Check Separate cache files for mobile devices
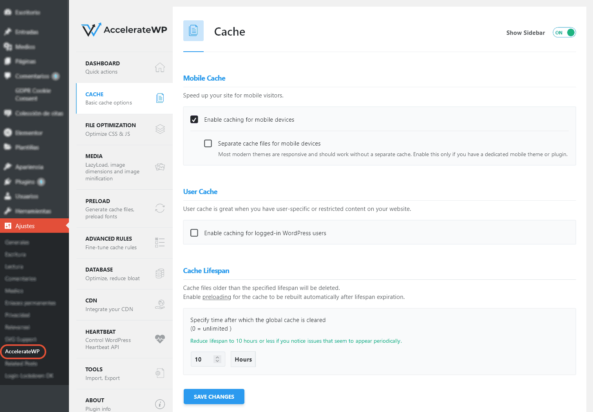 [208, 143]
